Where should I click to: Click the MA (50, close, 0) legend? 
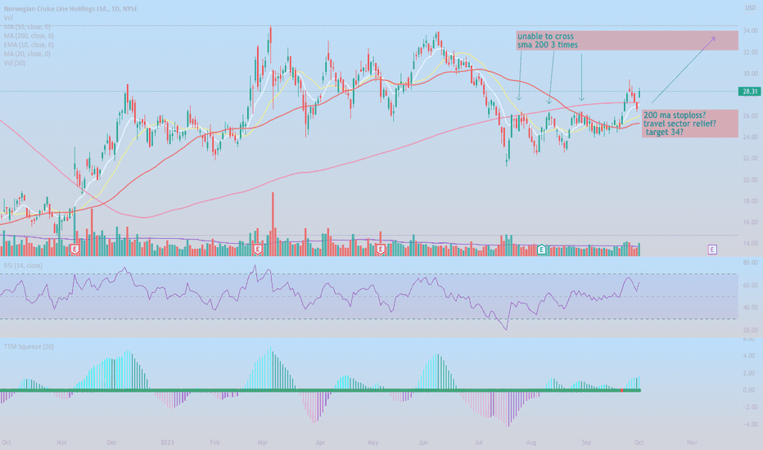(x=27, y=27)
